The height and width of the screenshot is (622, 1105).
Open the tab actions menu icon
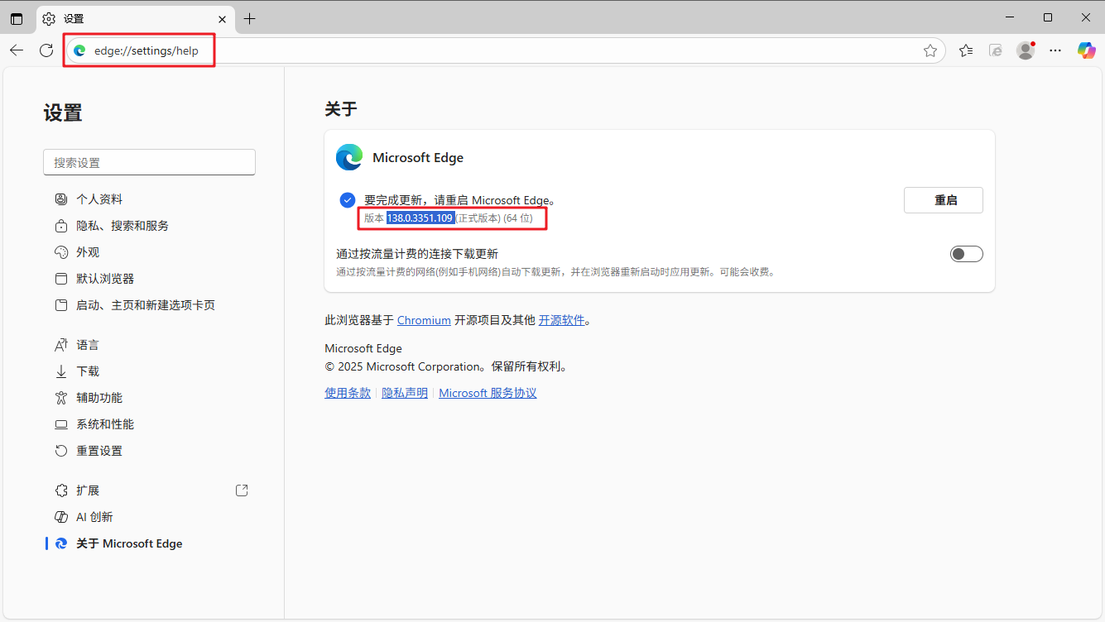point(17,18)
